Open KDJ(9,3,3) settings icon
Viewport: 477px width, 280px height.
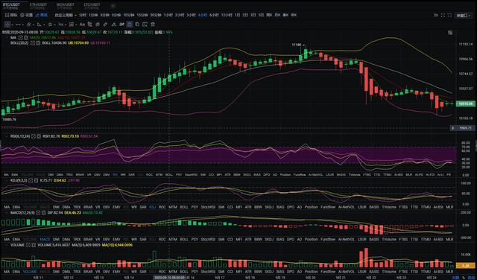(x=31, y=180)
